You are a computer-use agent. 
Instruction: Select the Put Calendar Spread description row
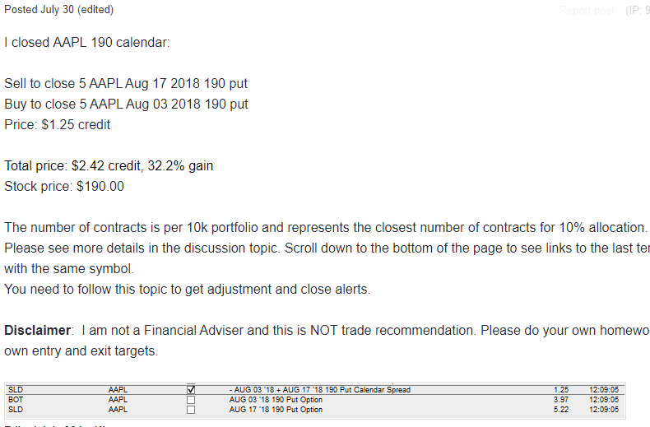click(315, 390)
